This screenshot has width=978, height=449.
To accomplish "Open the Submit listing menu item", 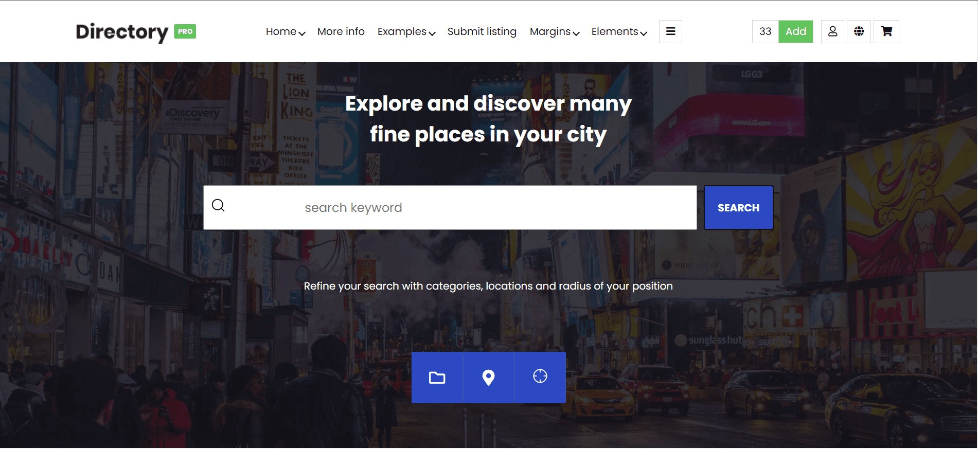I will click(482, 32).
